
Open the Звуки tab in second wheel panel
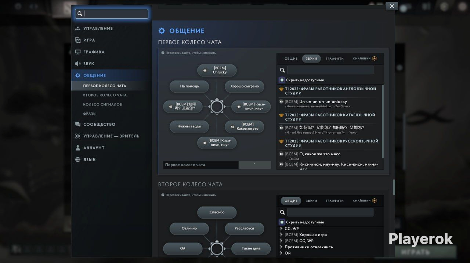click(311, 201)
